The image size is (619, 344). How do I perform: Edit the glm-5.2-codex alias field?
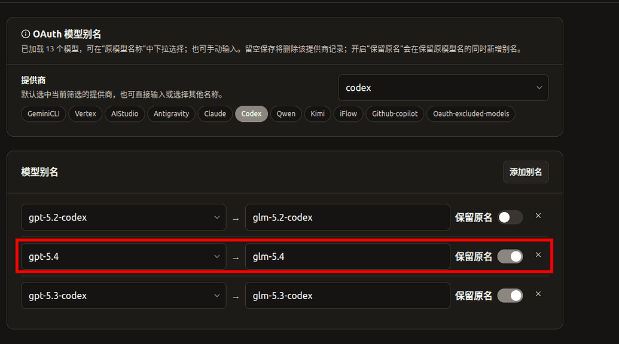(347, 217)
